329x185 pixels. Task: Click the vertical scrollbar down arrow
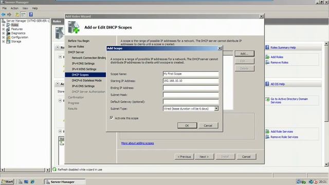click(326, 164)
